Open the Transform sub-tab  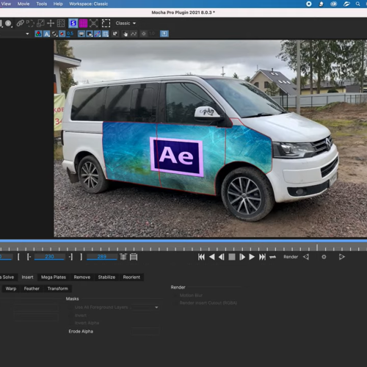tap(58, 288)
